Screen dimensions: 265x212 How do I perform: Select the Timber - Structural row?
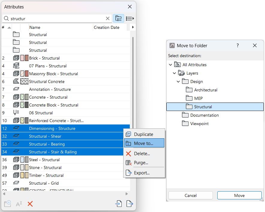66,175
